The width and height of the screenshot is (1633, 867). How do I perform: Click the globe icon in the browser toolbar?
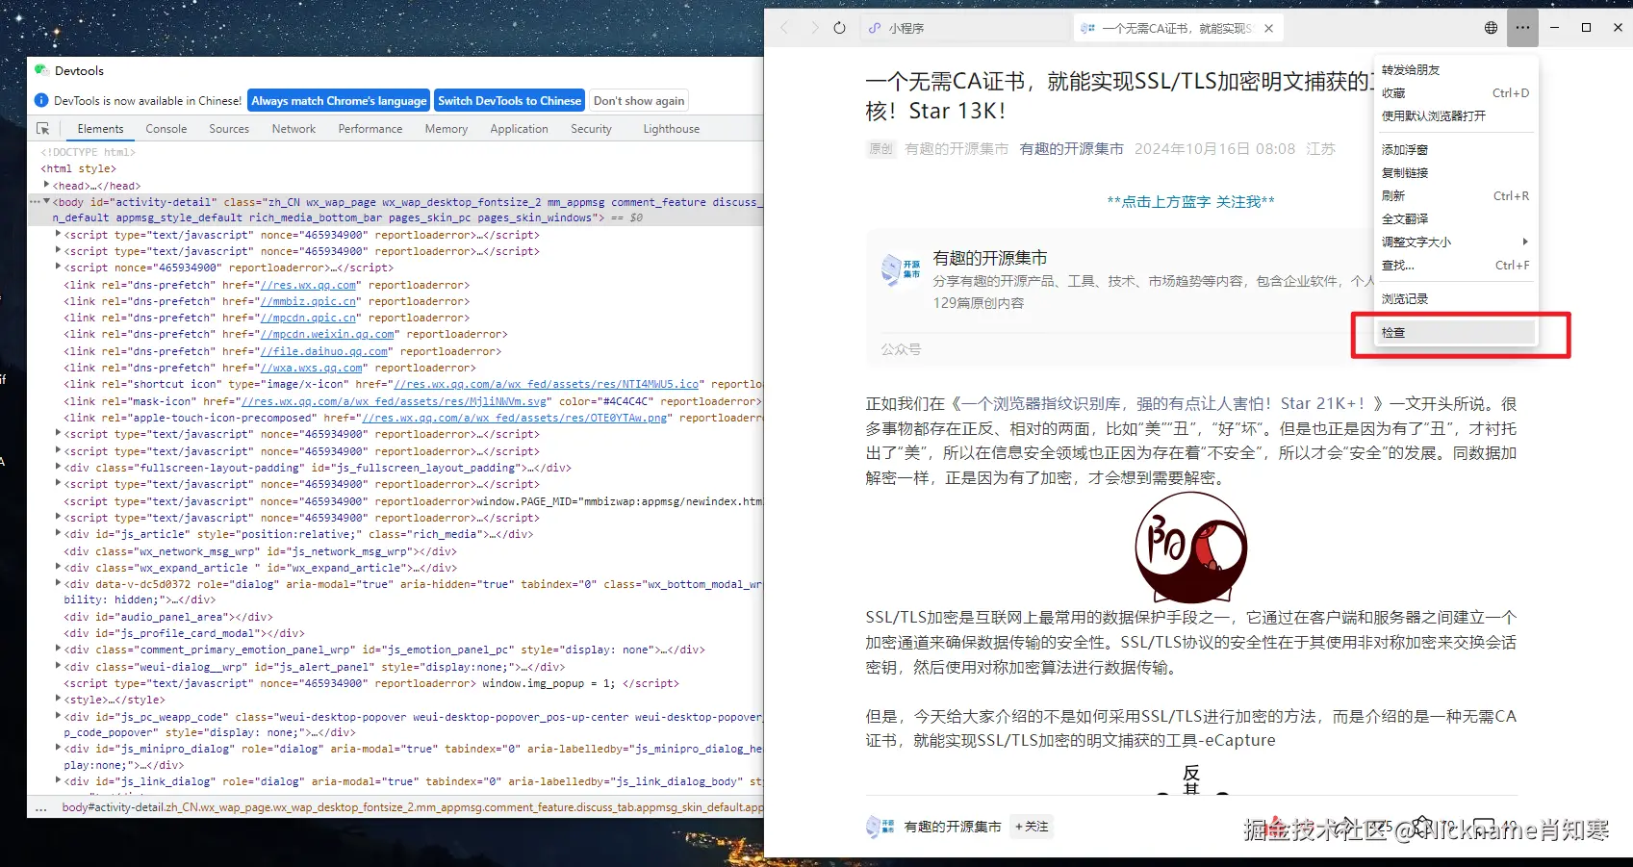pyautogui.click(x=1491, y=28)
